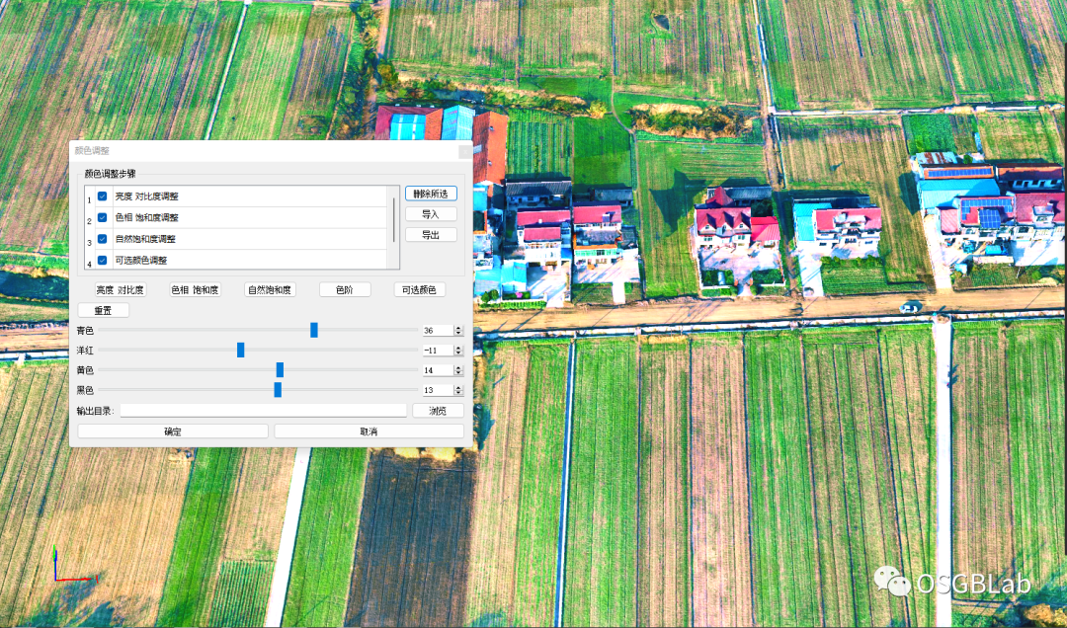Image resolution: width=1067 pixels, height=628 pixels.
Task: Click the 导出 button
Action: pos(431,235)
